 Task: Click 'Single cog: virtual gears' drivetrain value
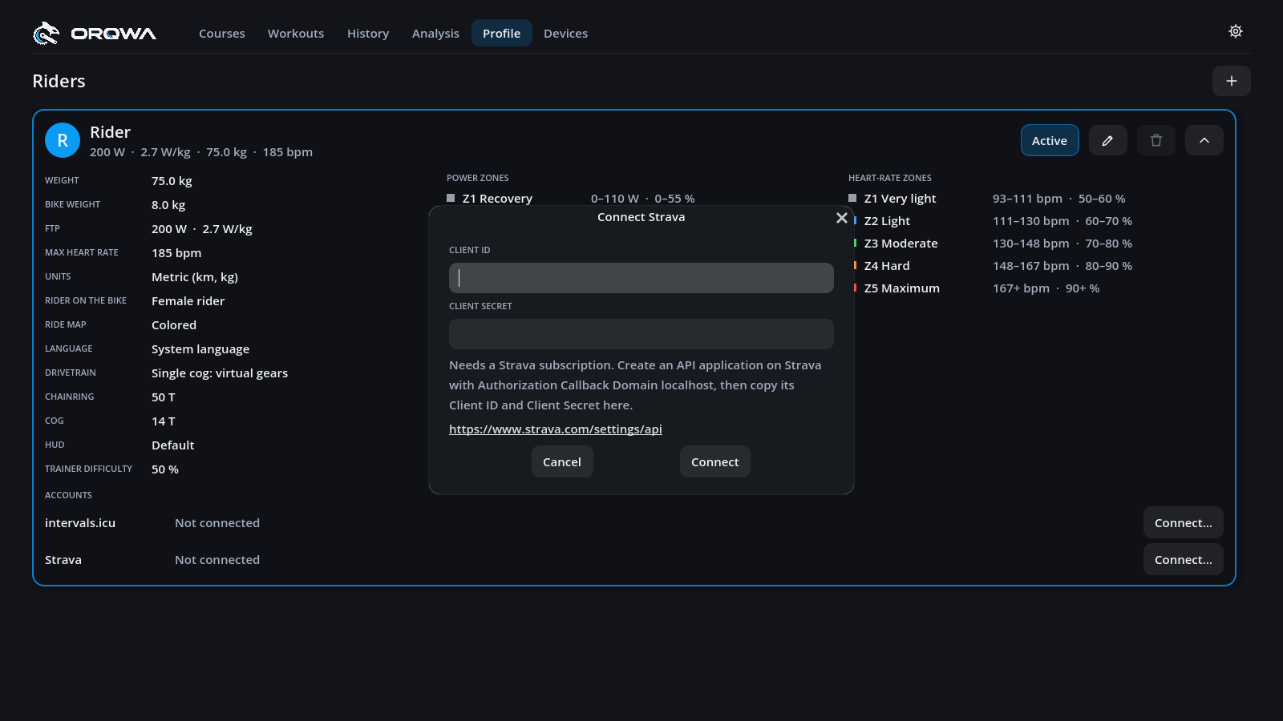coord(220,373)
